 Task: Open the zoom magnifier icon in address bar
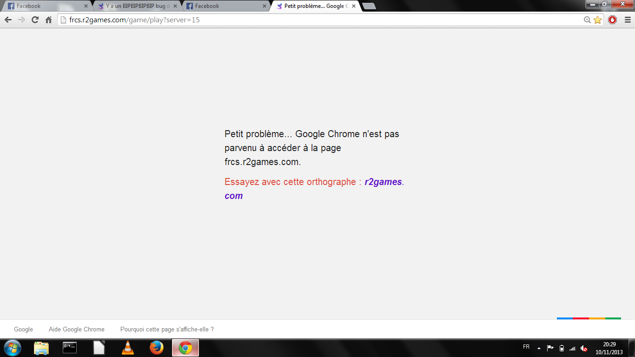(x=587, y=20)
